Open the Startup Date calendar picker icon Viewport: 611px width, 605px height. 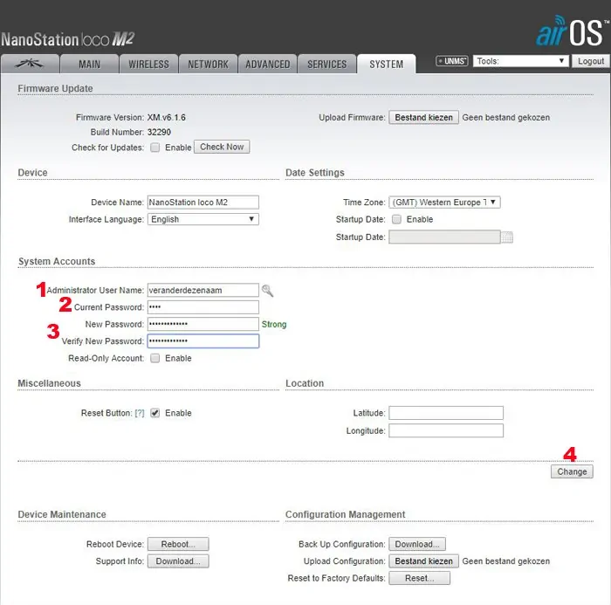click(507, 237)
